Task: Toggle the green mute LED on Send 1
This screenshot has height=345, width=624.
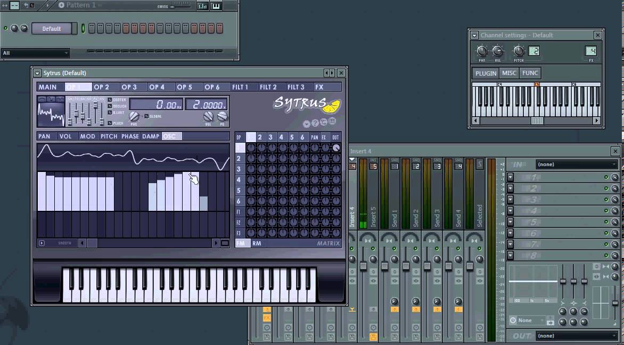Action: tap(395, 249)
